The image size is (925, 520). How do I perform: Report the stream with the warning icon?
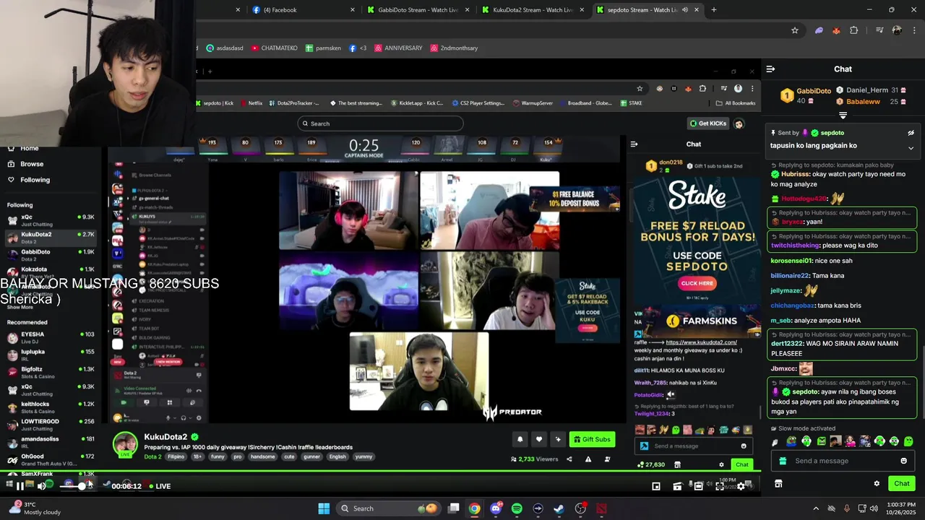[x=588, y=459]
